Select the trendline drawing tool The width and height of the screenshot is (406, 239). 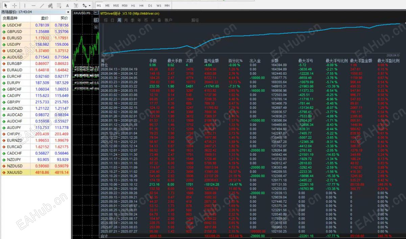pos(42,5)
